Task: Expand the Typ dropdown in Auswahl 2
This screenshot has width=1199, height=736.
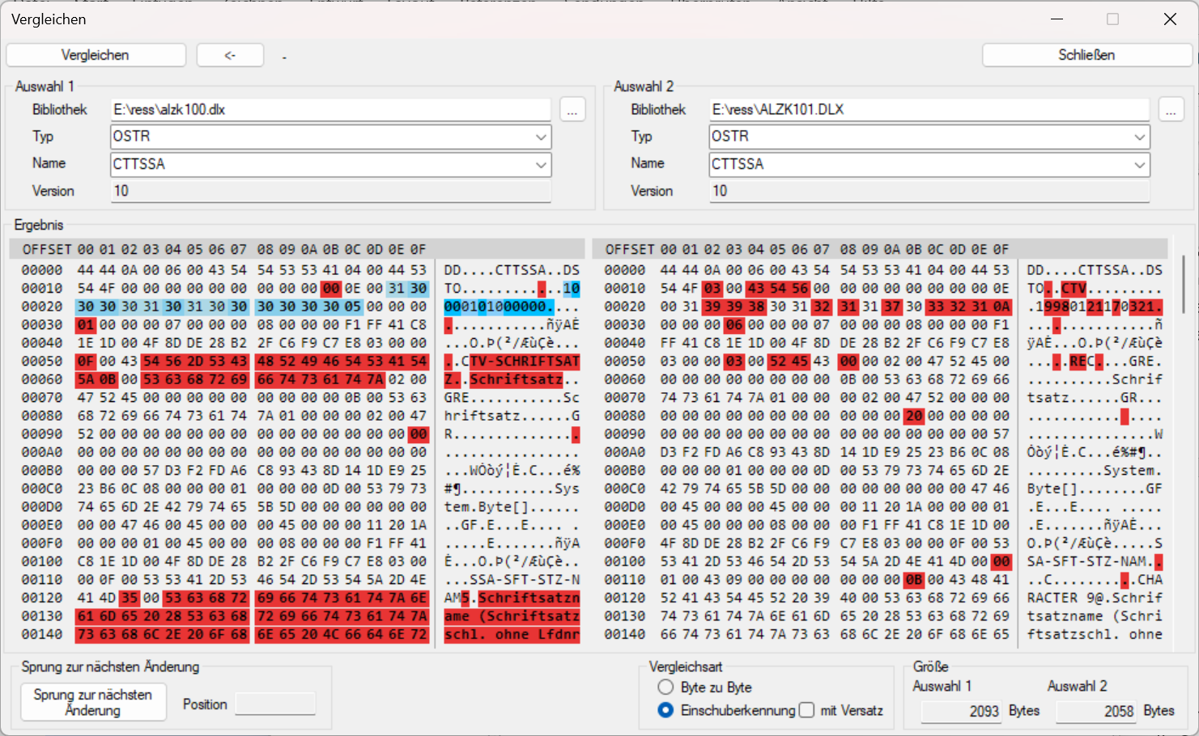Action: coord(1139,137)
